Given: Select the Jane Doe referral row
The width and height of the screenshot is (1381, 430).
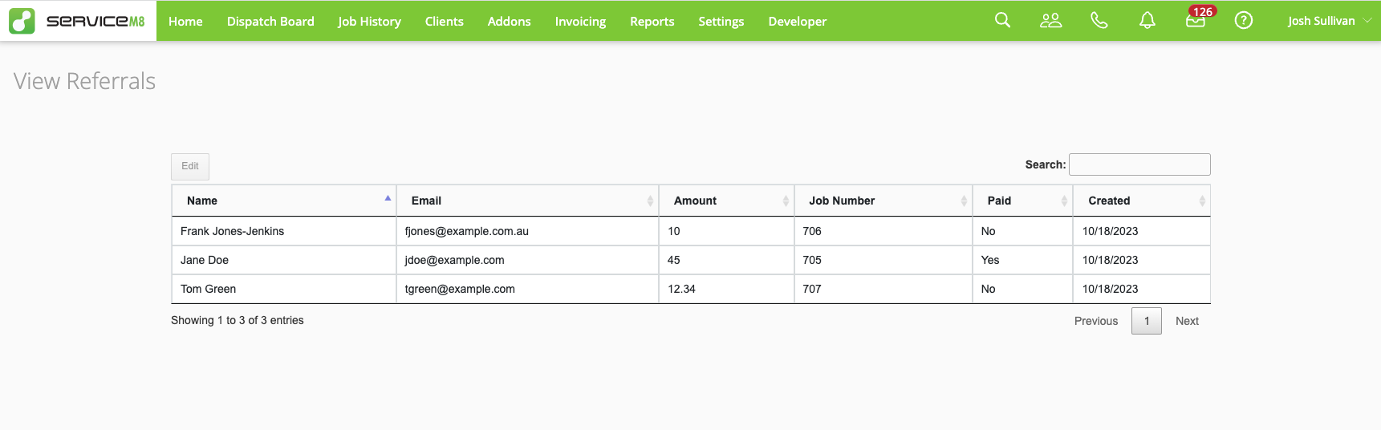Looking at the screenshot, I should click(205, 260).
